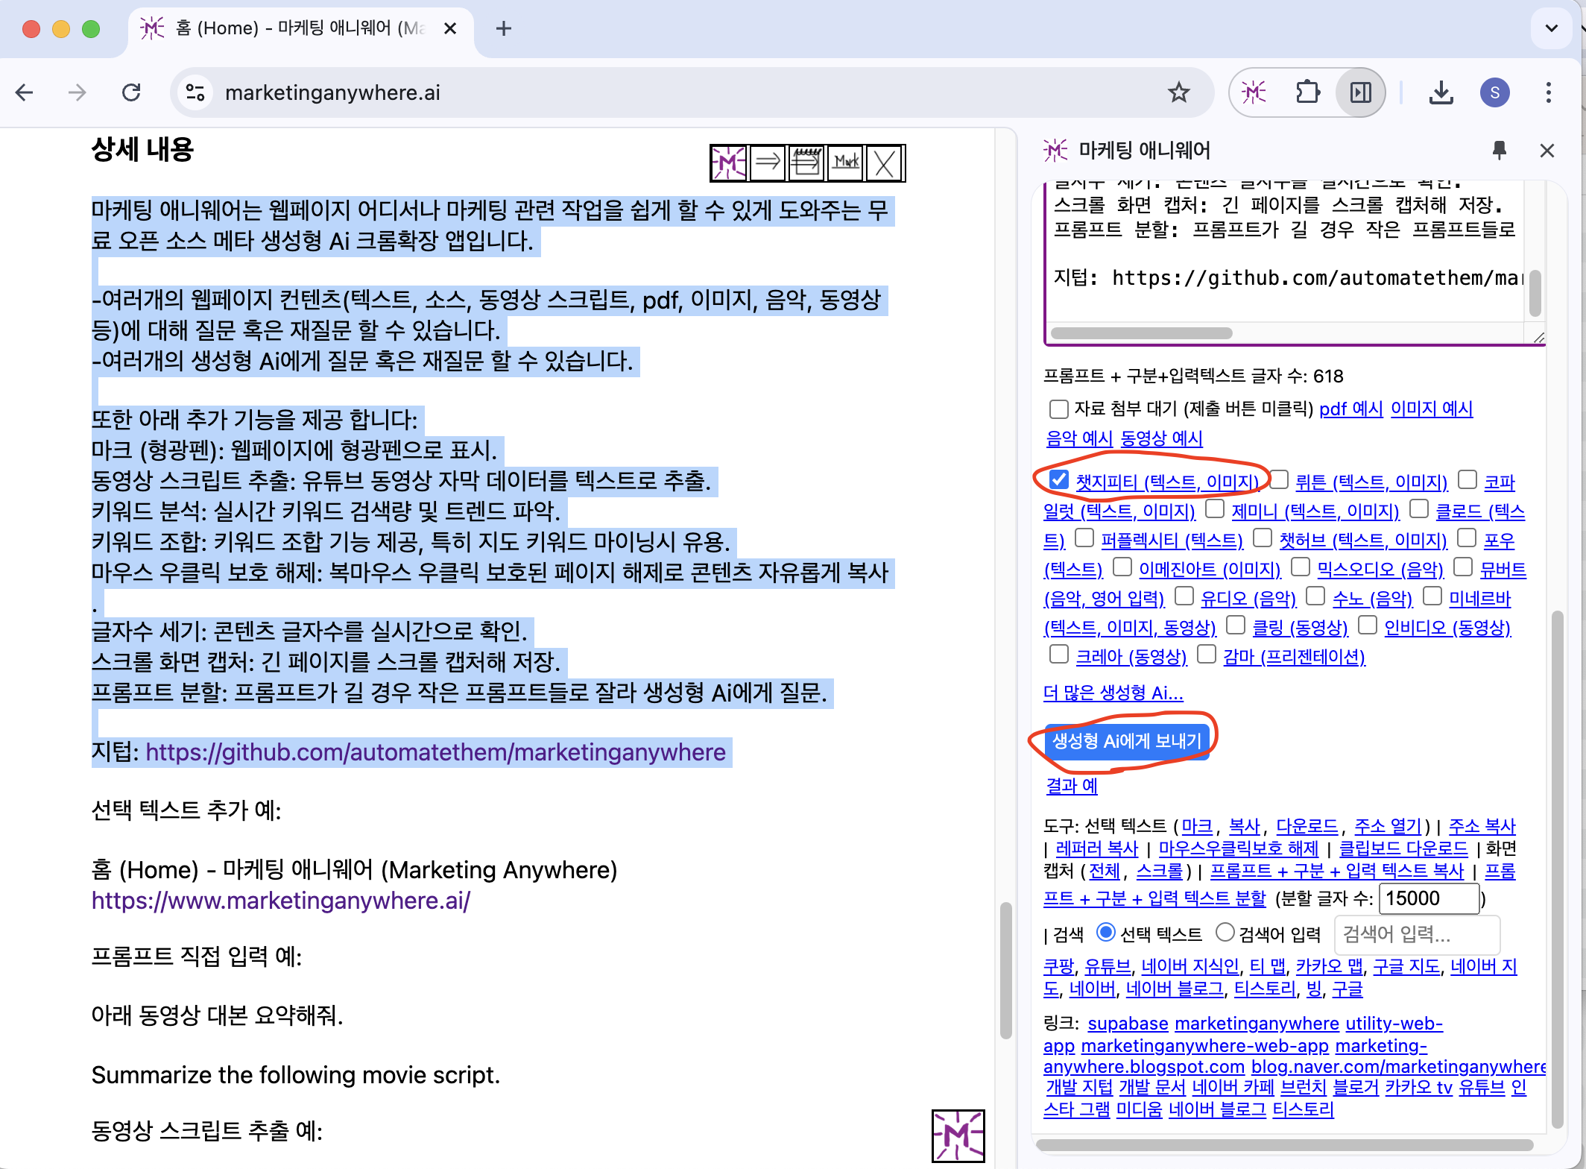1586x1169 pixels.
Task: Check the 뤼튼 checkbox
Action: [1279, 479]
